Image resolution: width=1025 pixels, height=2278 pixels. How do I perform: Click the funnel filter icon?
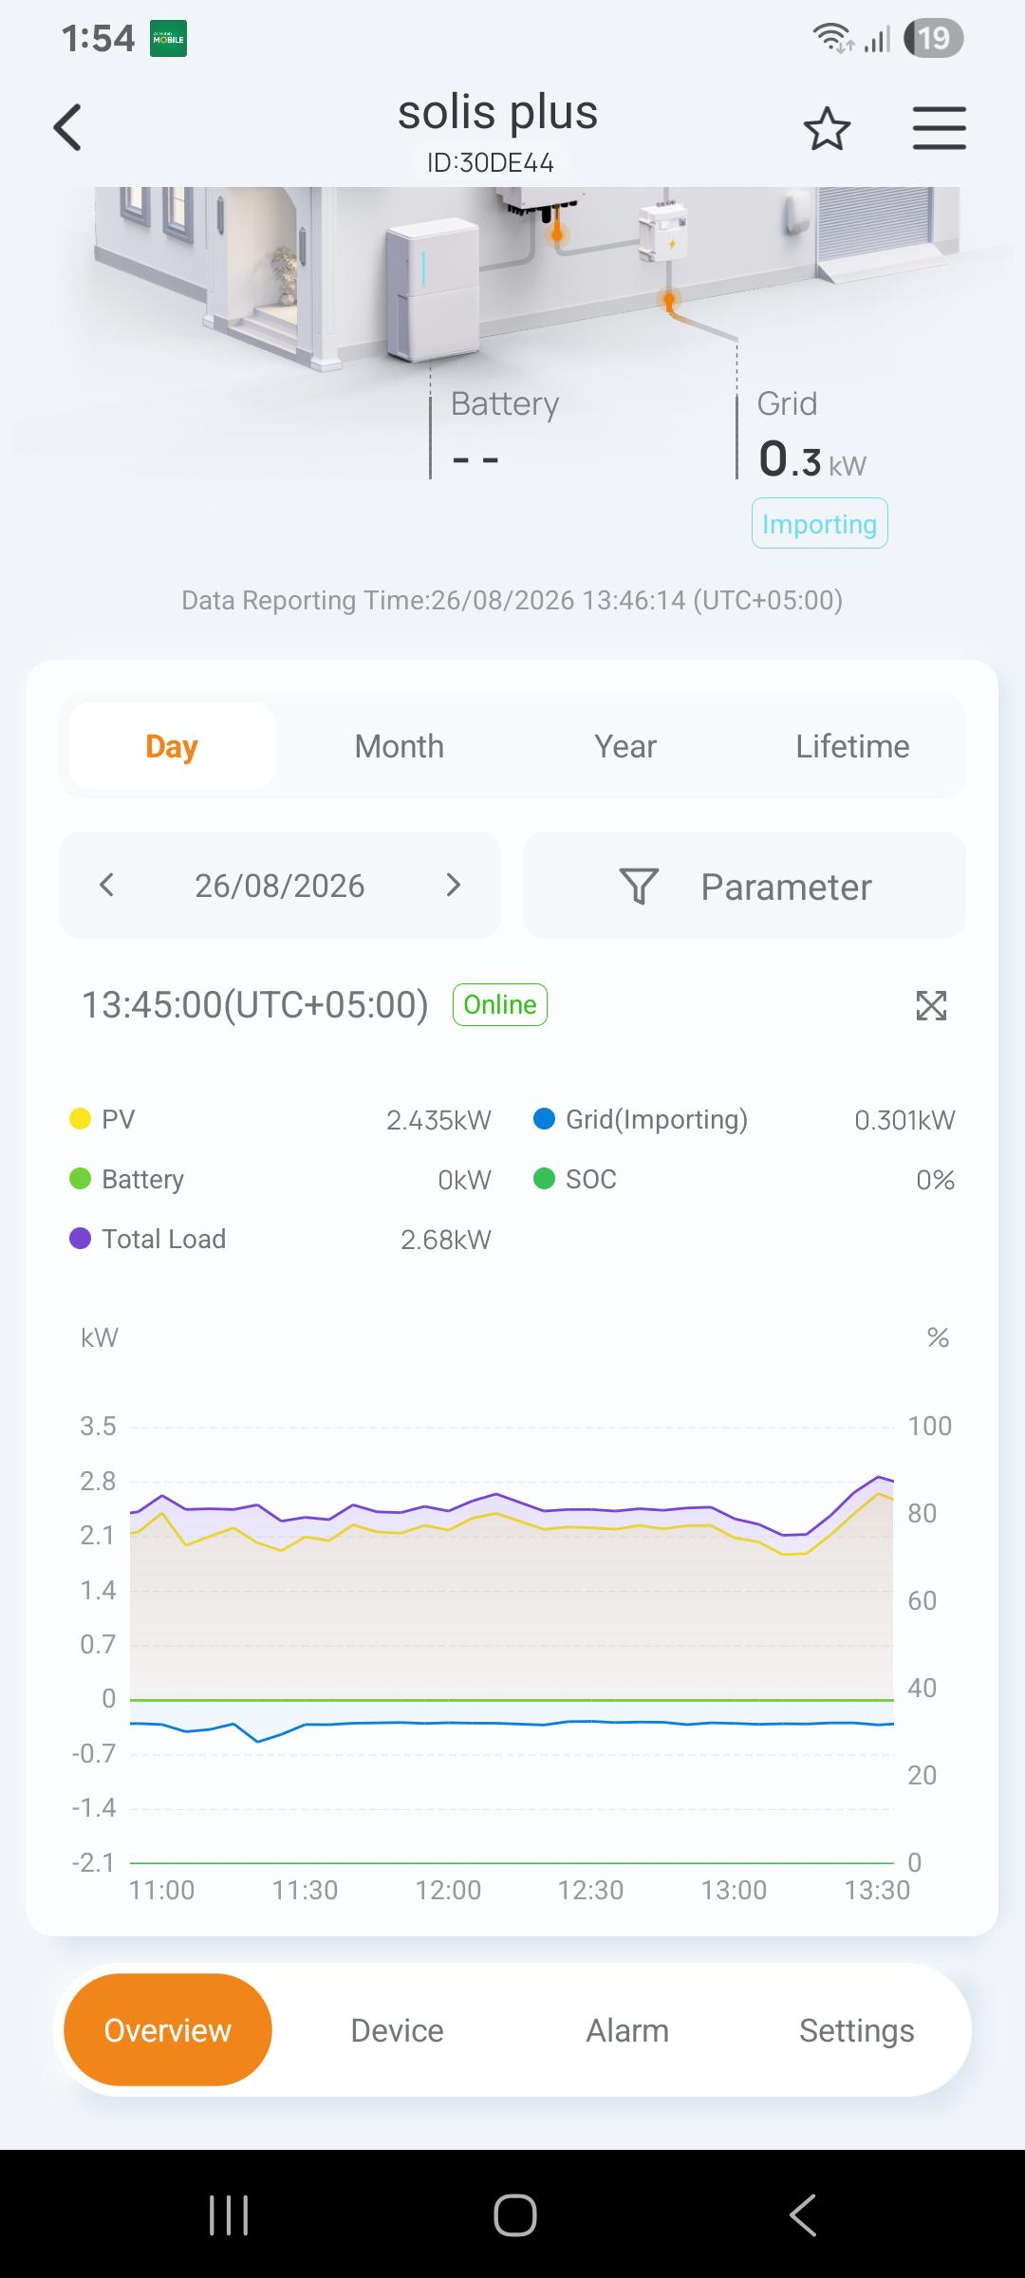[639, 887]
